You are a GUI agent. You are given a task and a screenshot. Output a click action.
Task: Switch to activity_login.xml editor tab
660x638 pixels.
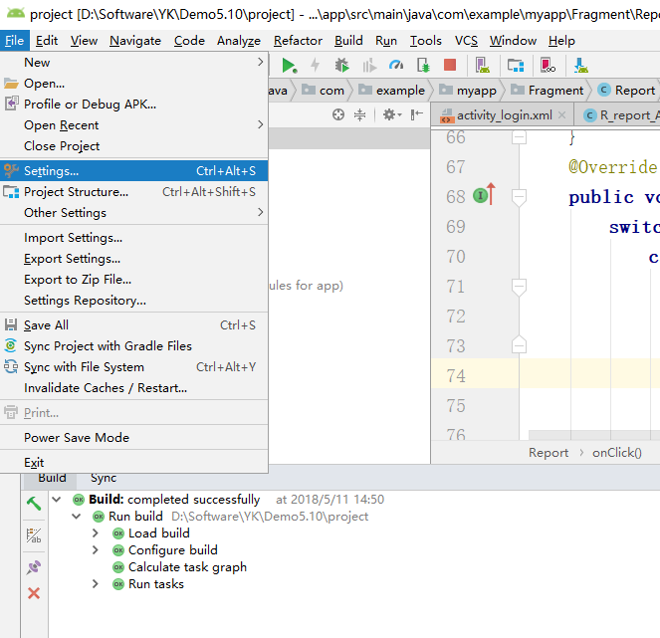[505, 115]
